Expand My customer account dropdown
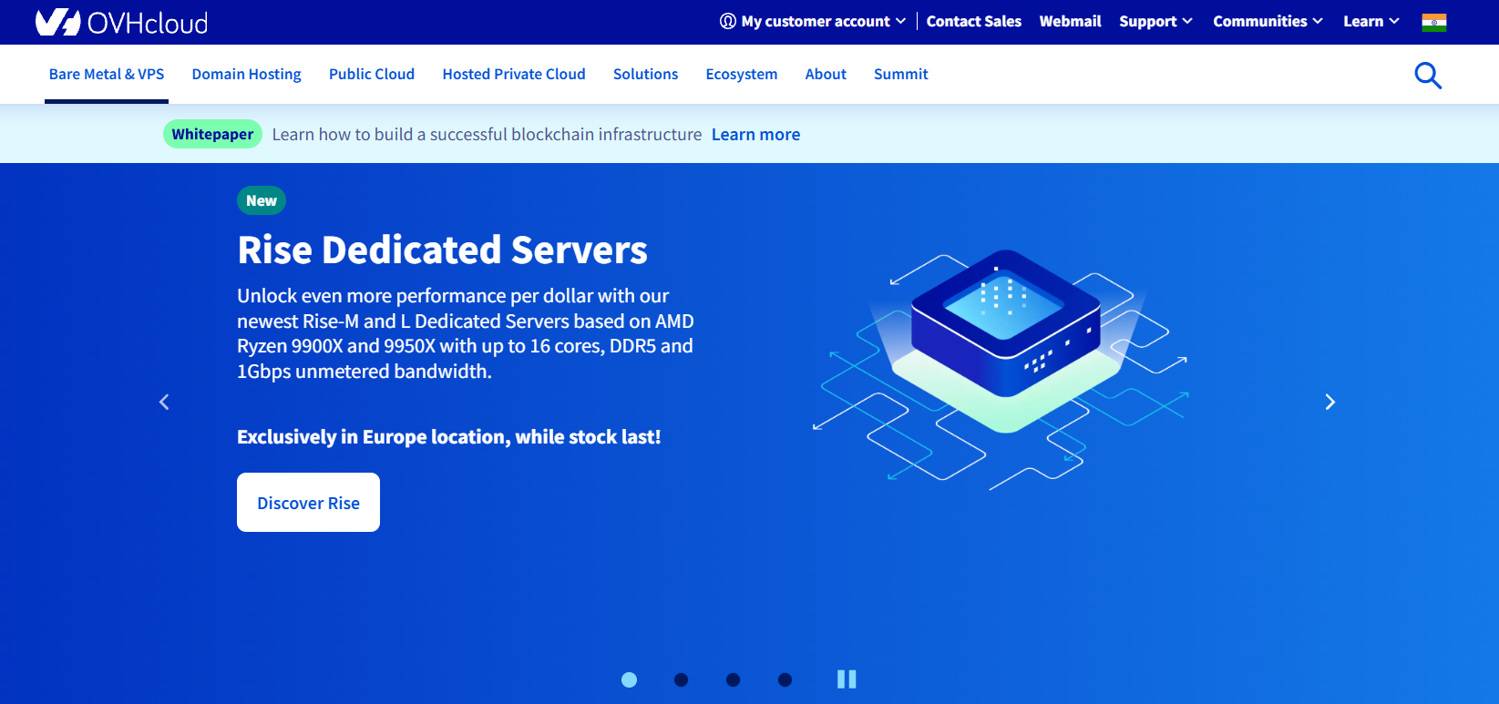 (813, 21)
